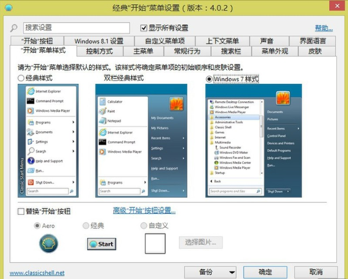This screenshot has height=279, width=348.
Task: Visit the www.classicshell.net link
Action: [x=37, y=273]
